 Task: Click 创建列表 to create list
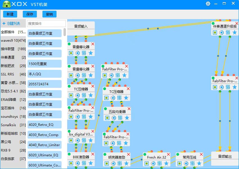[11, 23]
